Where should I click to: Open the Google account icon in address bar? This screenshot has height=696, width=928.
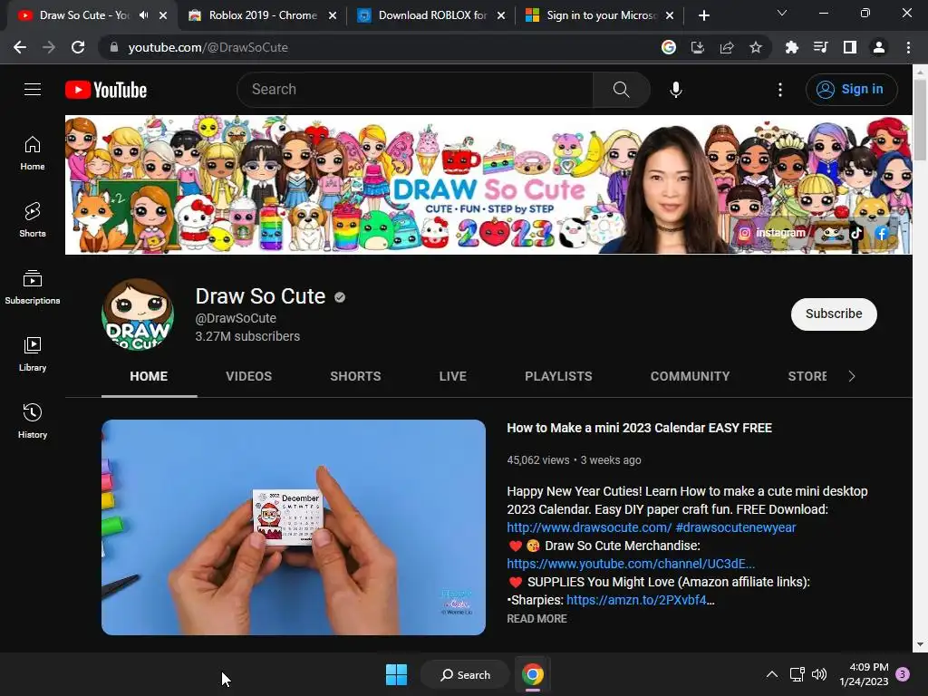[669, 47]
